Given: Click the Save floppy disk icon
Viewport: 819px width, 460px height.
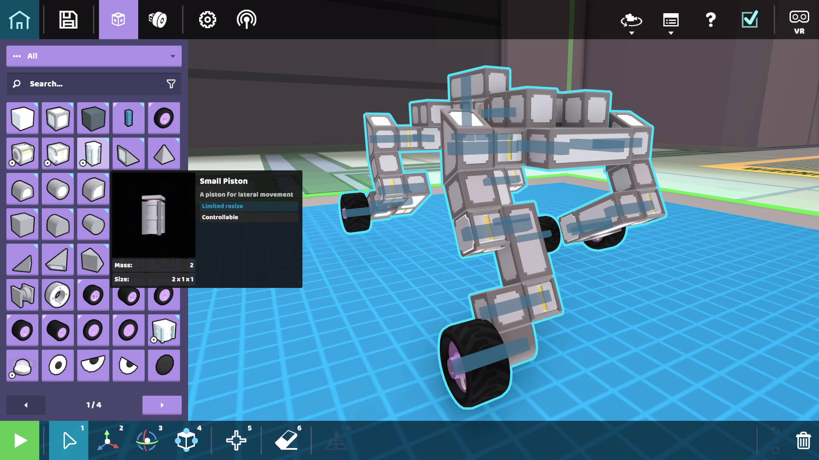Looking at the screenshot, I should pos(68,20).
